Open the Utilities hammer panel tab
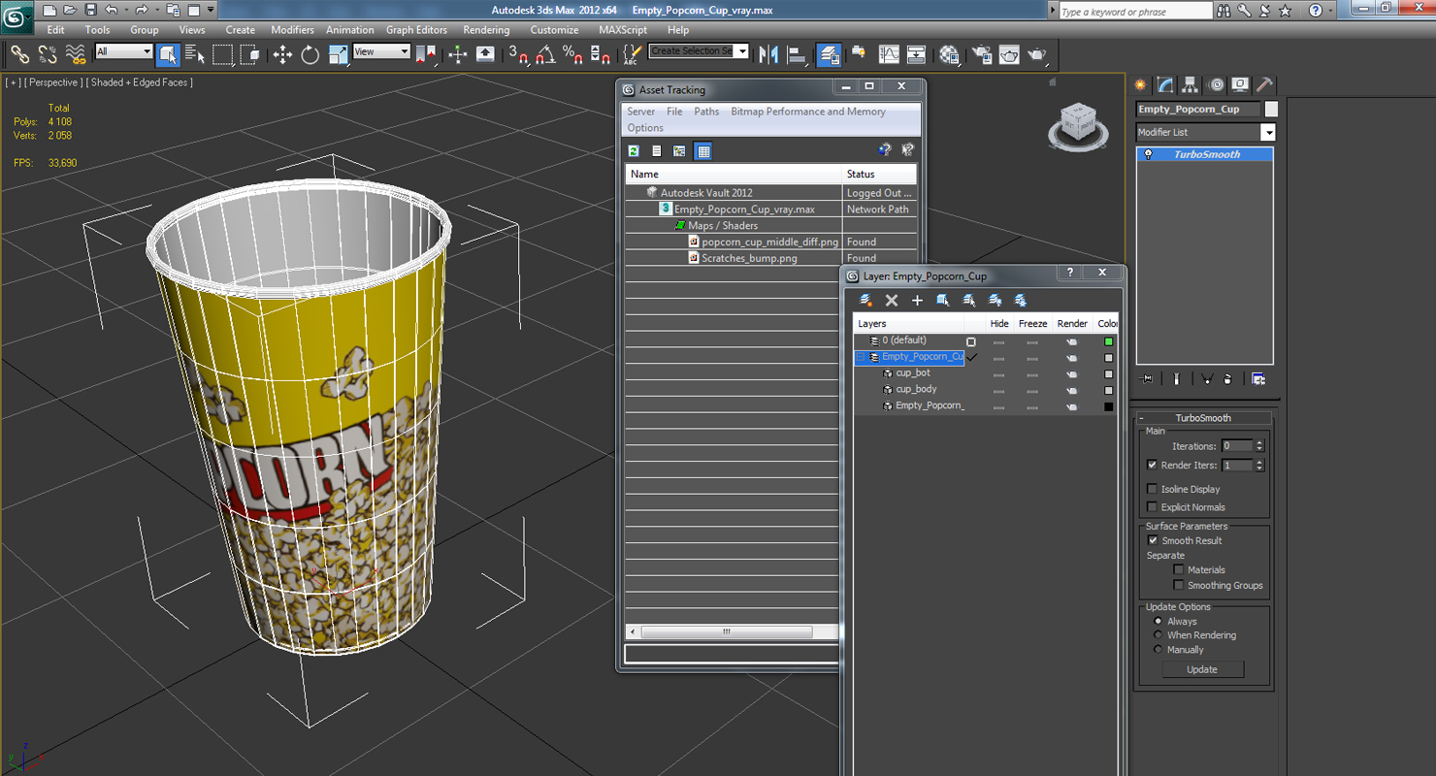 (x=1264, y=85)
